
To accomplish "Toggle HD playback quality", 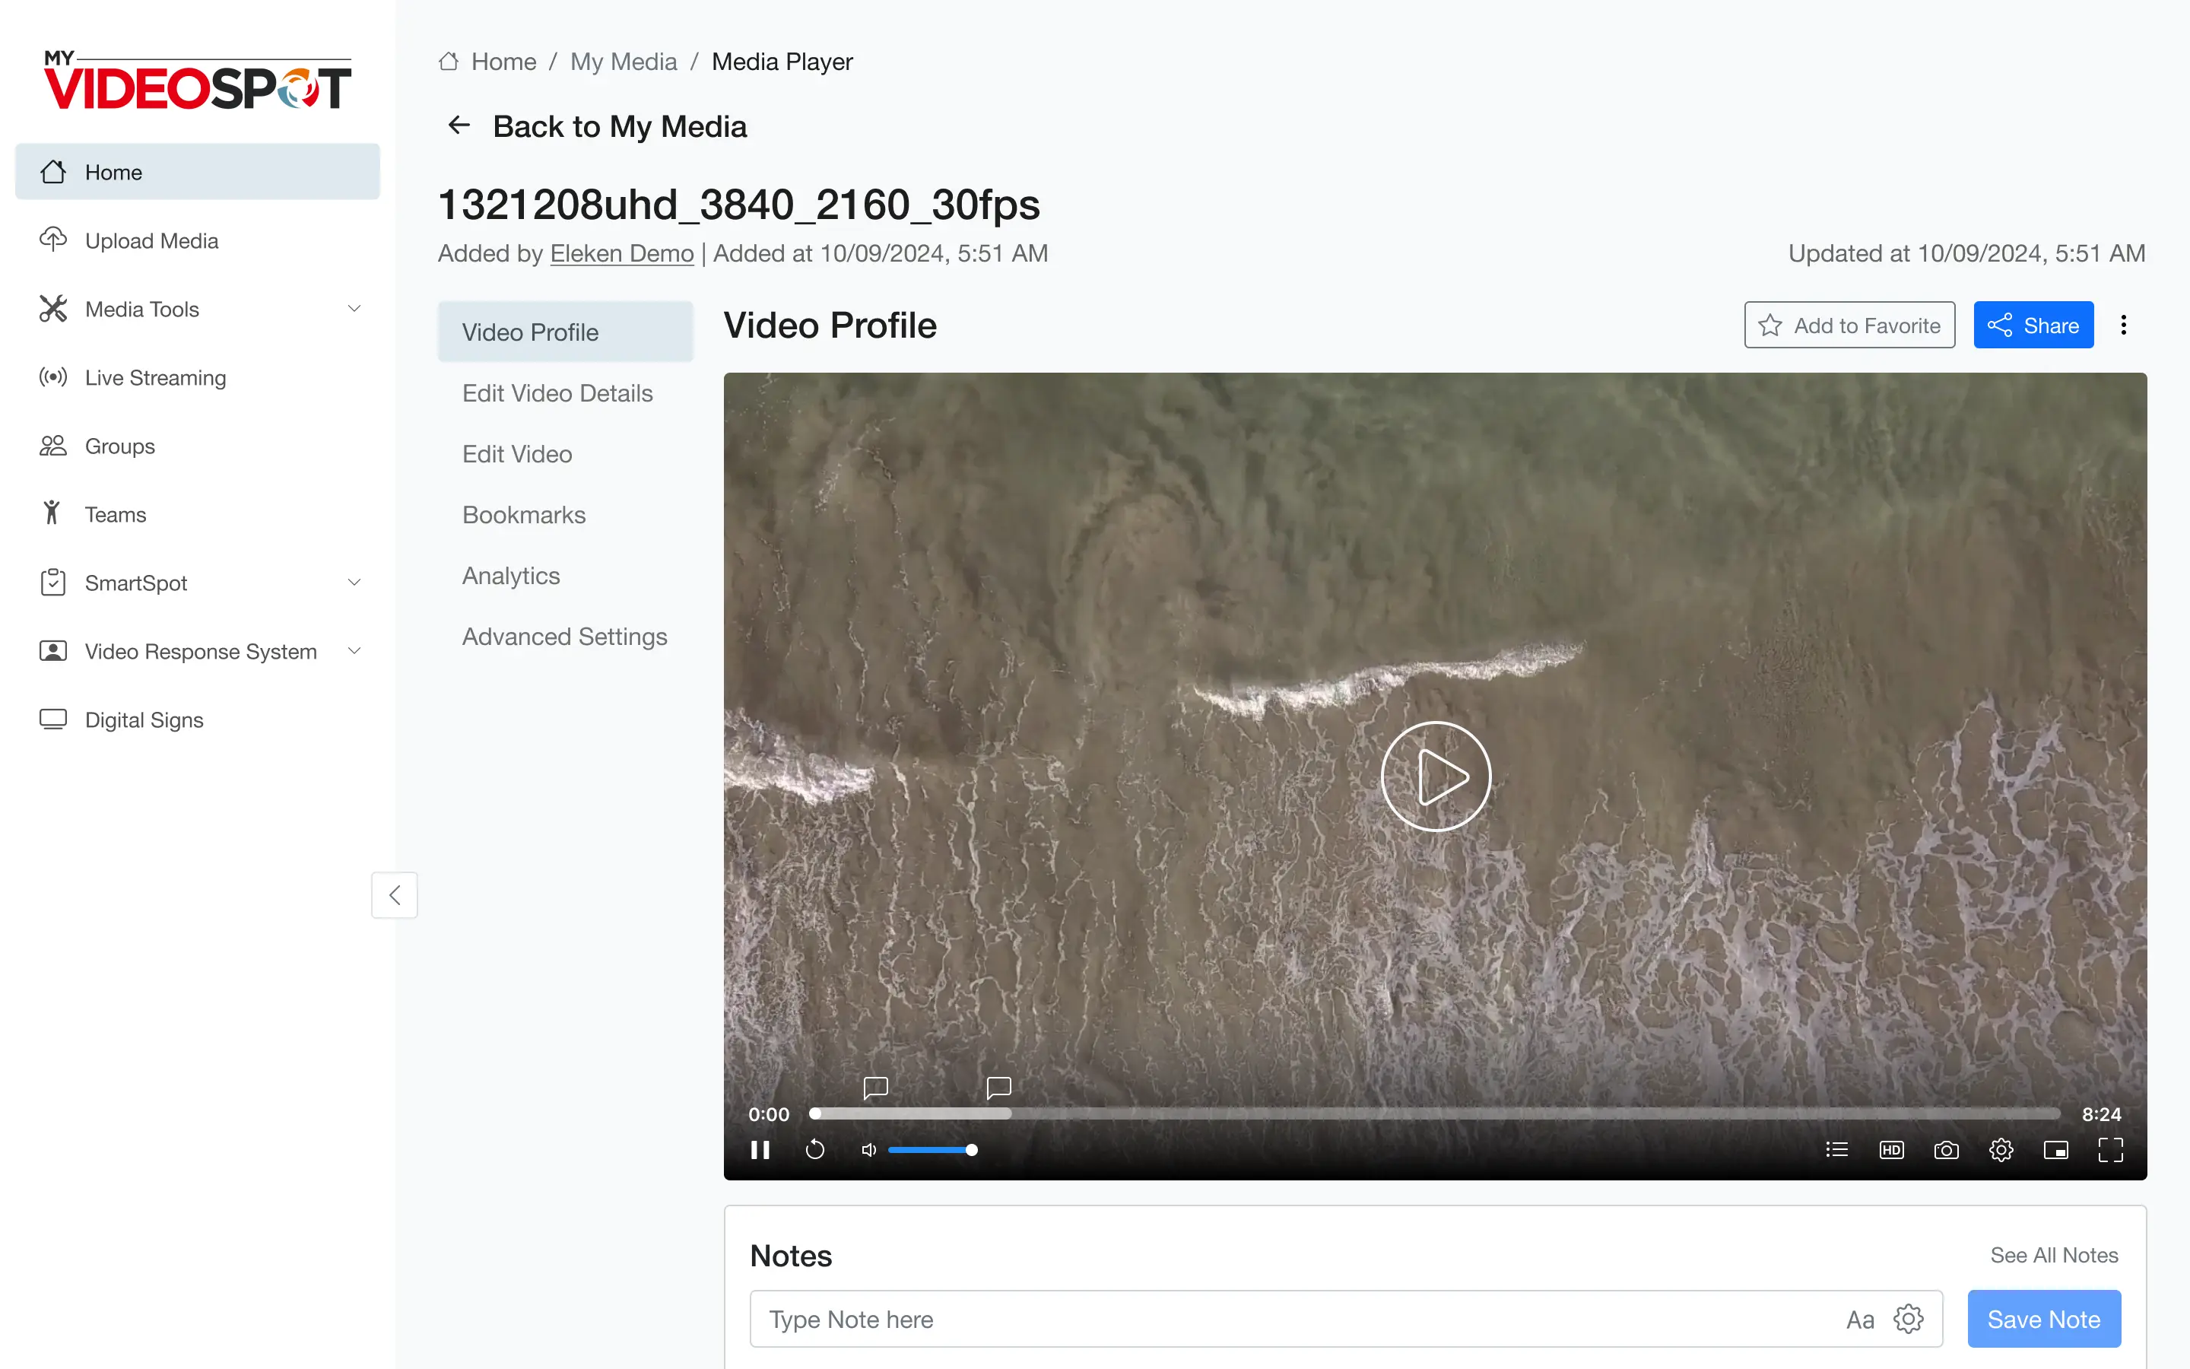I will pyautogui.click(x=1891, y=1150).
